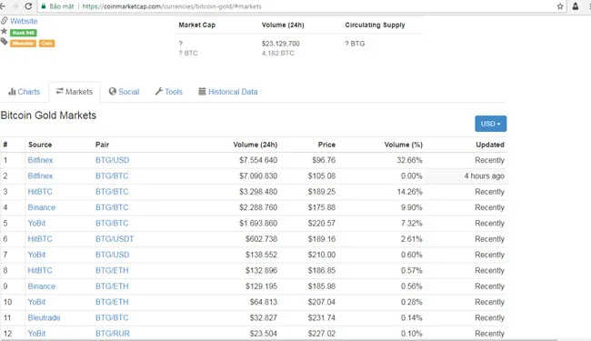Open HitBTC source in row 3
The image size is (591, 341).
[x=40, y=192]
